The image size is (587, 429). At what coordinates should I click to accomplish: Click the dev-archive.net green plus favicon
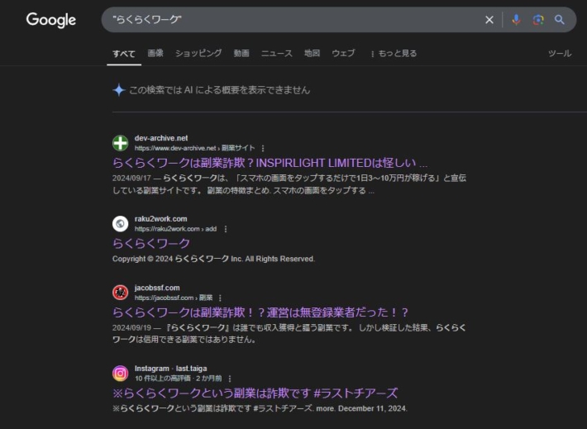[120, 143]
